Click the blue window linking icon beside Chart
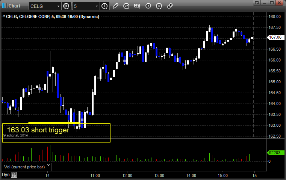Viewport: 286px width, 180px height. coord(5,6)
